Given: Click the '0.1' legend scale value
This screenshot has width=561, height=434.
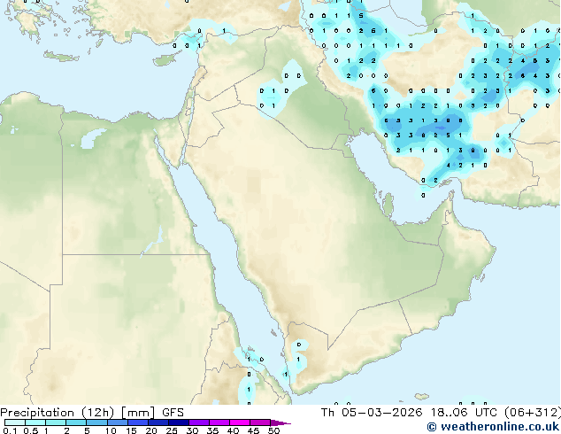Looking at the screenshot, I should click(x=10, y=430).
